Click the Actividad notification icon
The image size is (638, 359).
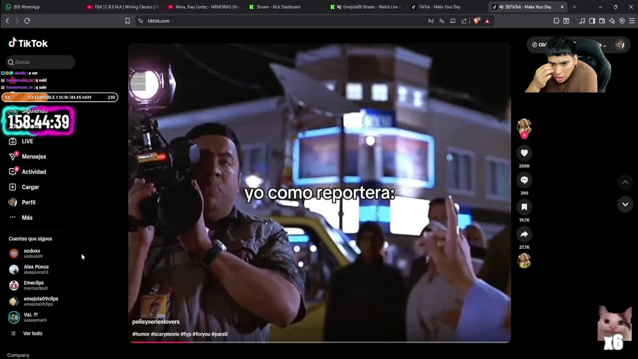click(13, 172)
